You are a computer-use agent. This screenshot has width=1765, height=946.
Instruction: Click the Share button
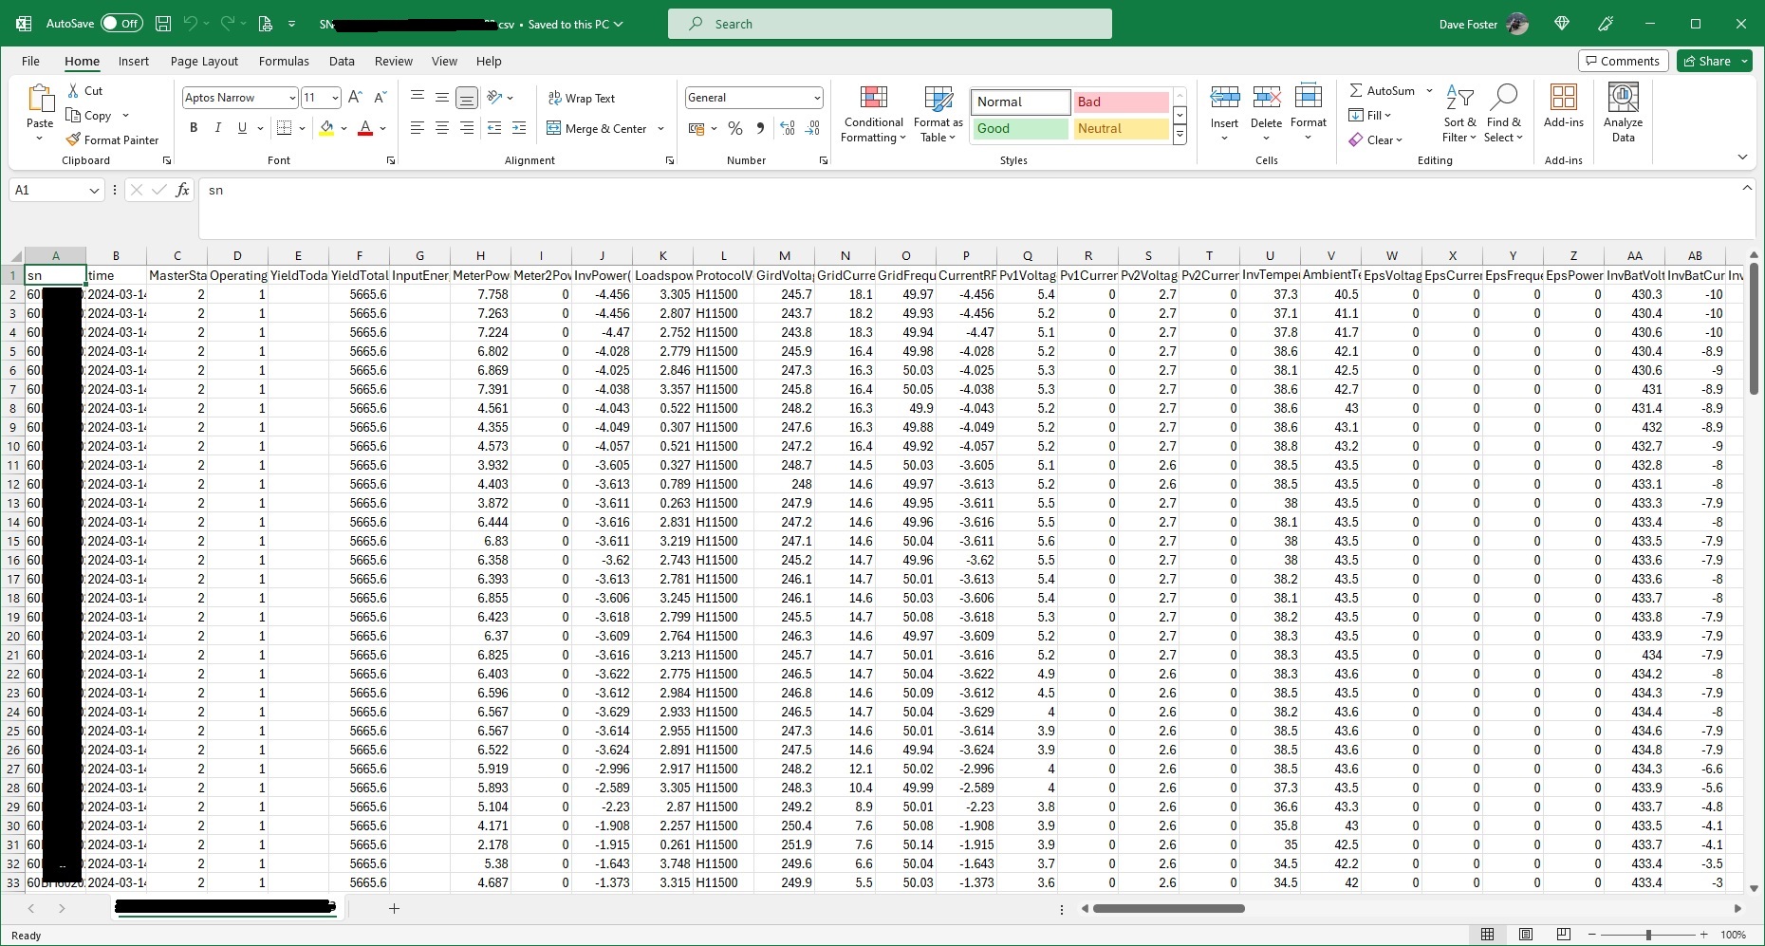click(1706, 61)
